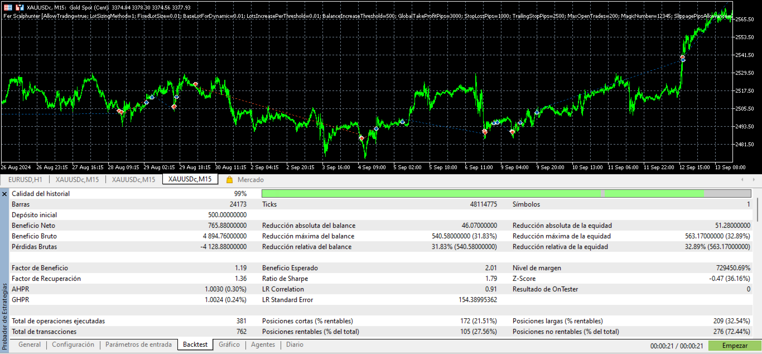The width and height of the screenshot is (762, 354).
Task: Select the Beneficio Esperado value 2.01
Action: click(491, 268)
